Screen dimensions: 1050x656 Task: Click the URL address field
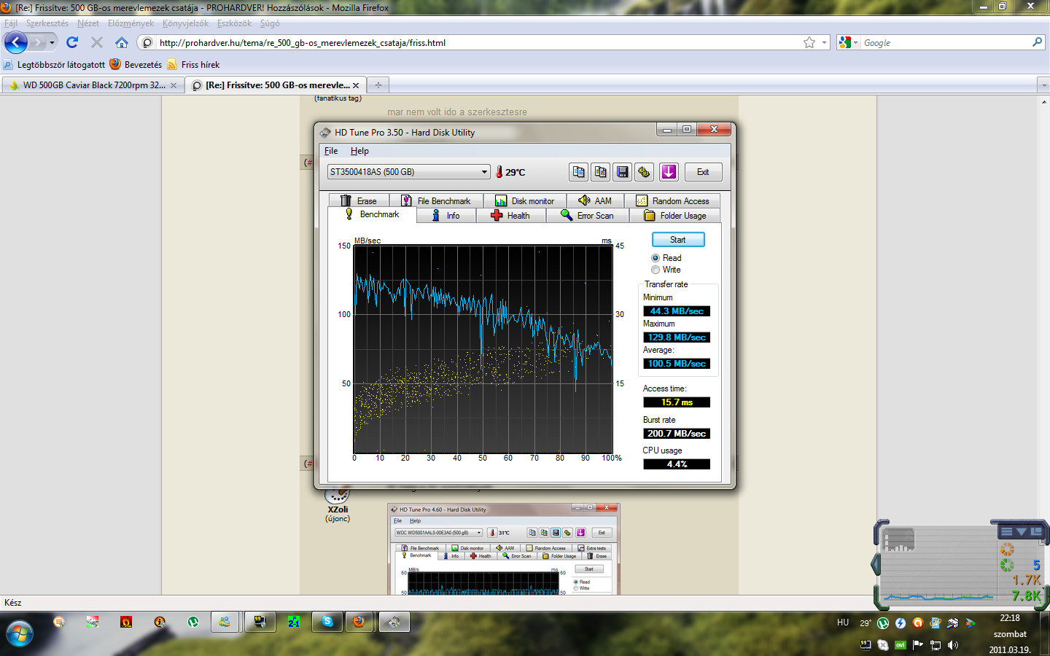coord(478,43)
